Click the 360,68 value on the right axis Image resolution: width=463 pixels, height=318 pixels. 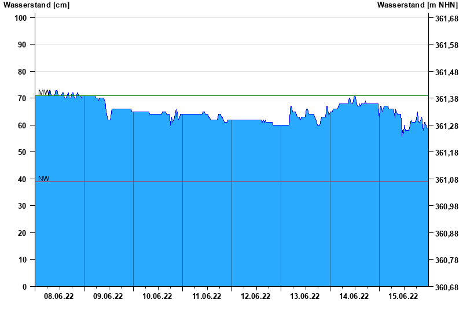447,287
